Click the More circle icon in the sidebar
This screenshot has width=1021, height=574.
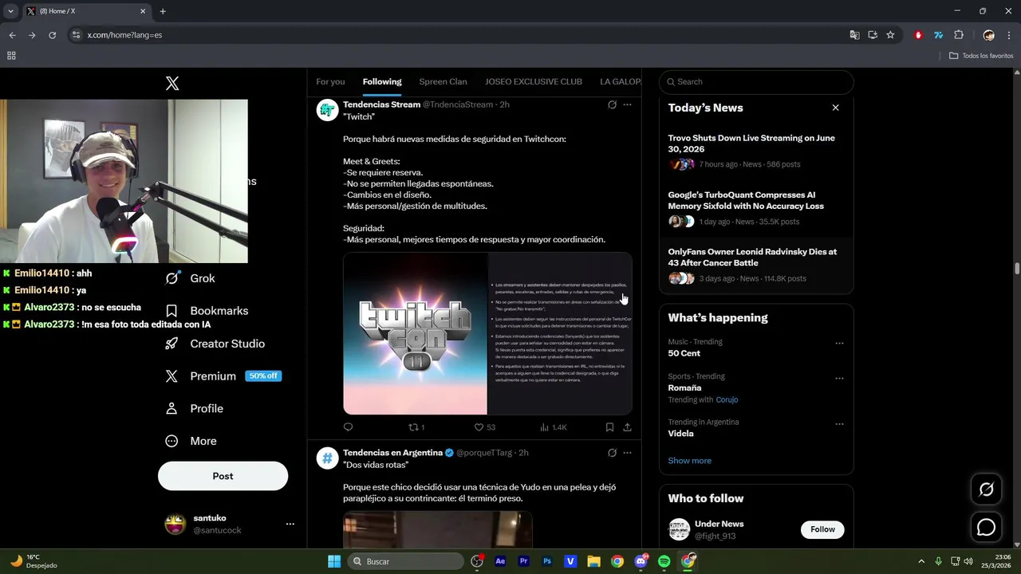(171, 441)
